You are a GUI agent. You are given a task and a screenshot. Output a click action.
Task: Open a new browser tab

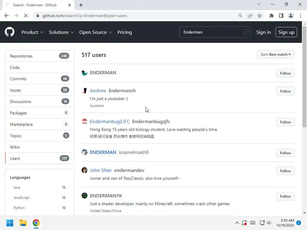(x=81, y=5)
